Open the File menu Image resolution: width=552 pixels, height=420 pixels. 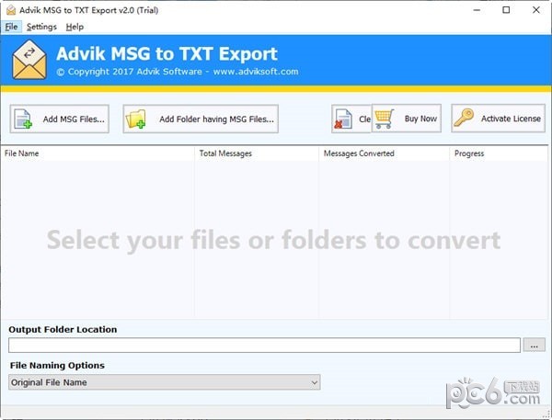[11, 27]
